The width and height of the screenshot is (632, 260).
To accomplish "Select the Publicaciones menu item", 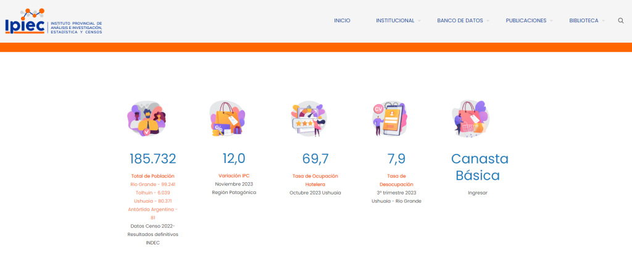I will (x=526, y=20).
